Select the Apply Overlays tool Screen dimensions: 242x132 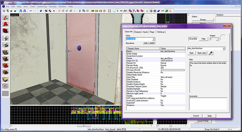pos(5,72)
